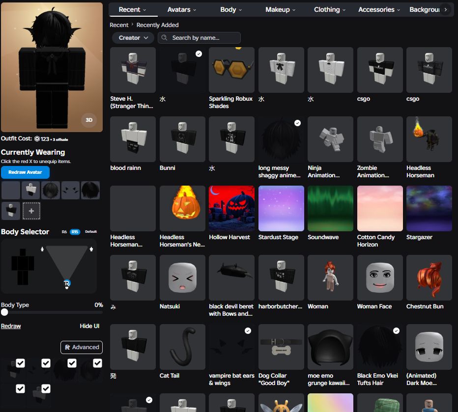Expand the Makeup category dropdown
This screenshot has width=458, height=412.
[x=280, y=10]
